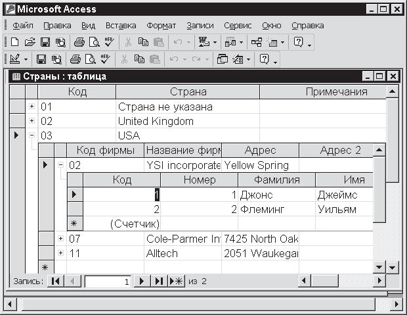Go to the first record button

pos(55,281)
